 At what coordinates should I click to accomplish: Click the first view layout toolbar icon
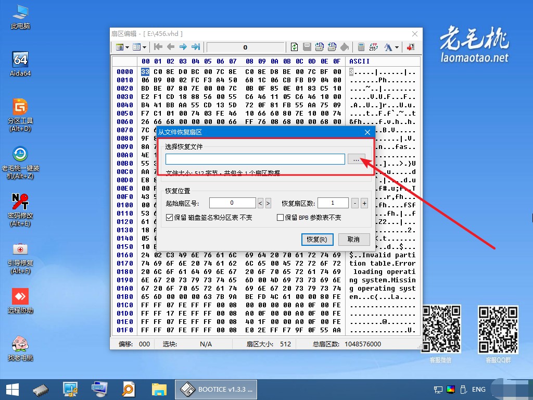click(x=119, y=47)
